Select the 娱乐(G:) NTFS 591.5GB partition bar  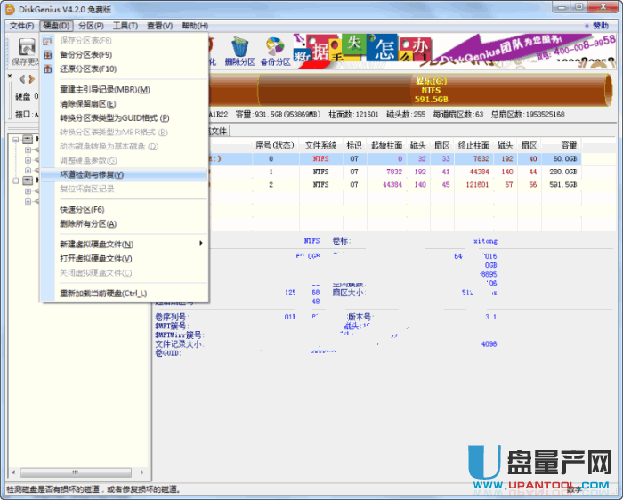point(433,90)
